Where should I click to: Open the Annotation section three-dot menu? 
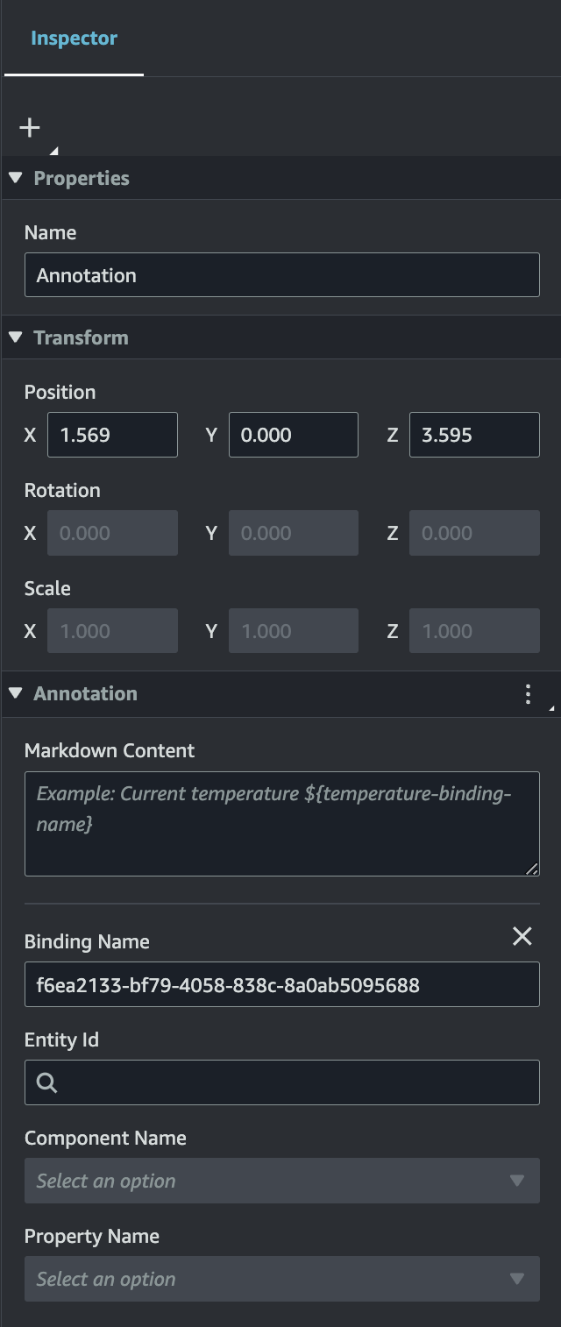coord(528,694)
